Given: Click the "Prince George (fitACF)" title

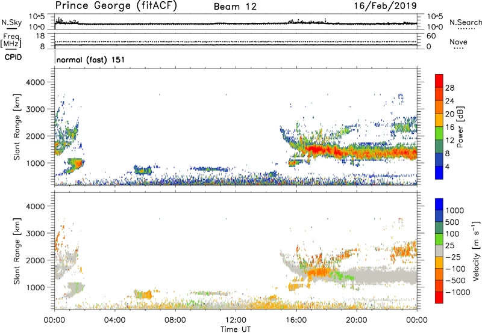Looking at the screenshot, I should (x=116, y=6).
